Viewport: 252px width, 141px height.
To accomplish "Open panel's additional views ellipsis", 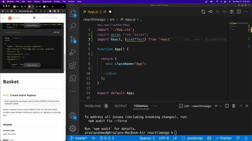I will pyautogui.click(x=155, y=106).
